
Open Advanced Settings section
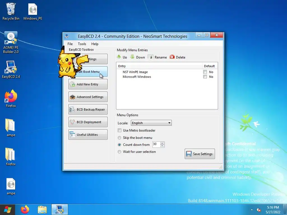coord(88,97)
